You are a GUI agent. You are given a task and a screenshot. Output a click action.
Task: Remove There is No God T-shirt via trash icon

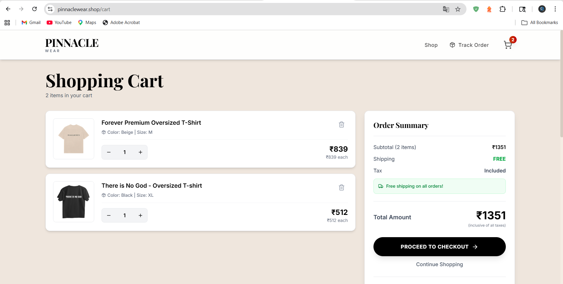341,187
